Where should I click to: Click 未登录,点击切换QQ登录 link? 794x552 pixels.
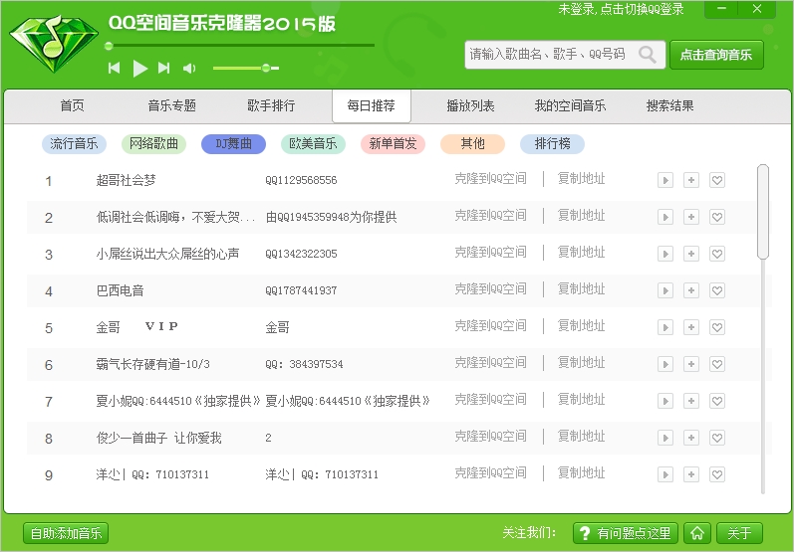621,9
